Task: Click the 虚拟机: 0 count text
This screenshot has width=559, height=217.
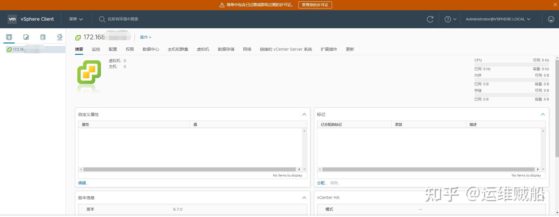Action: point(117,61)
